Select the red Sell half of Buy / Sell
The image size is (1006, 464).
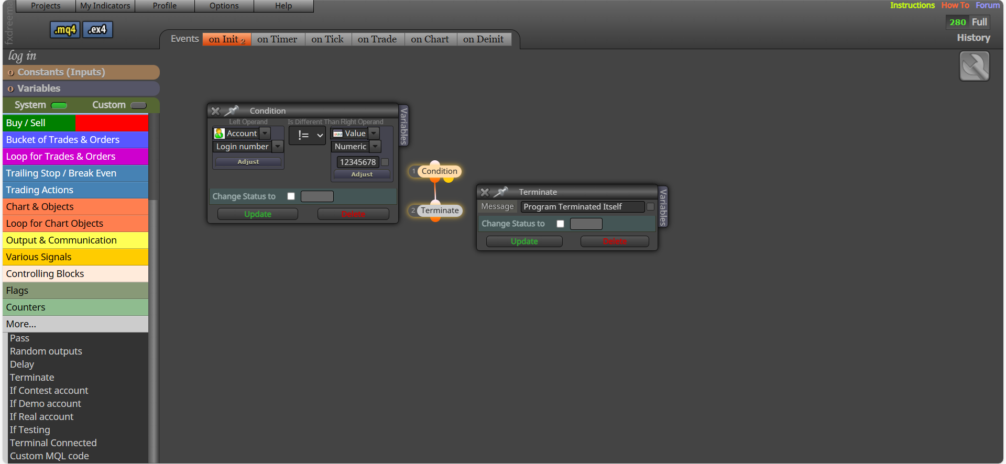112,123
